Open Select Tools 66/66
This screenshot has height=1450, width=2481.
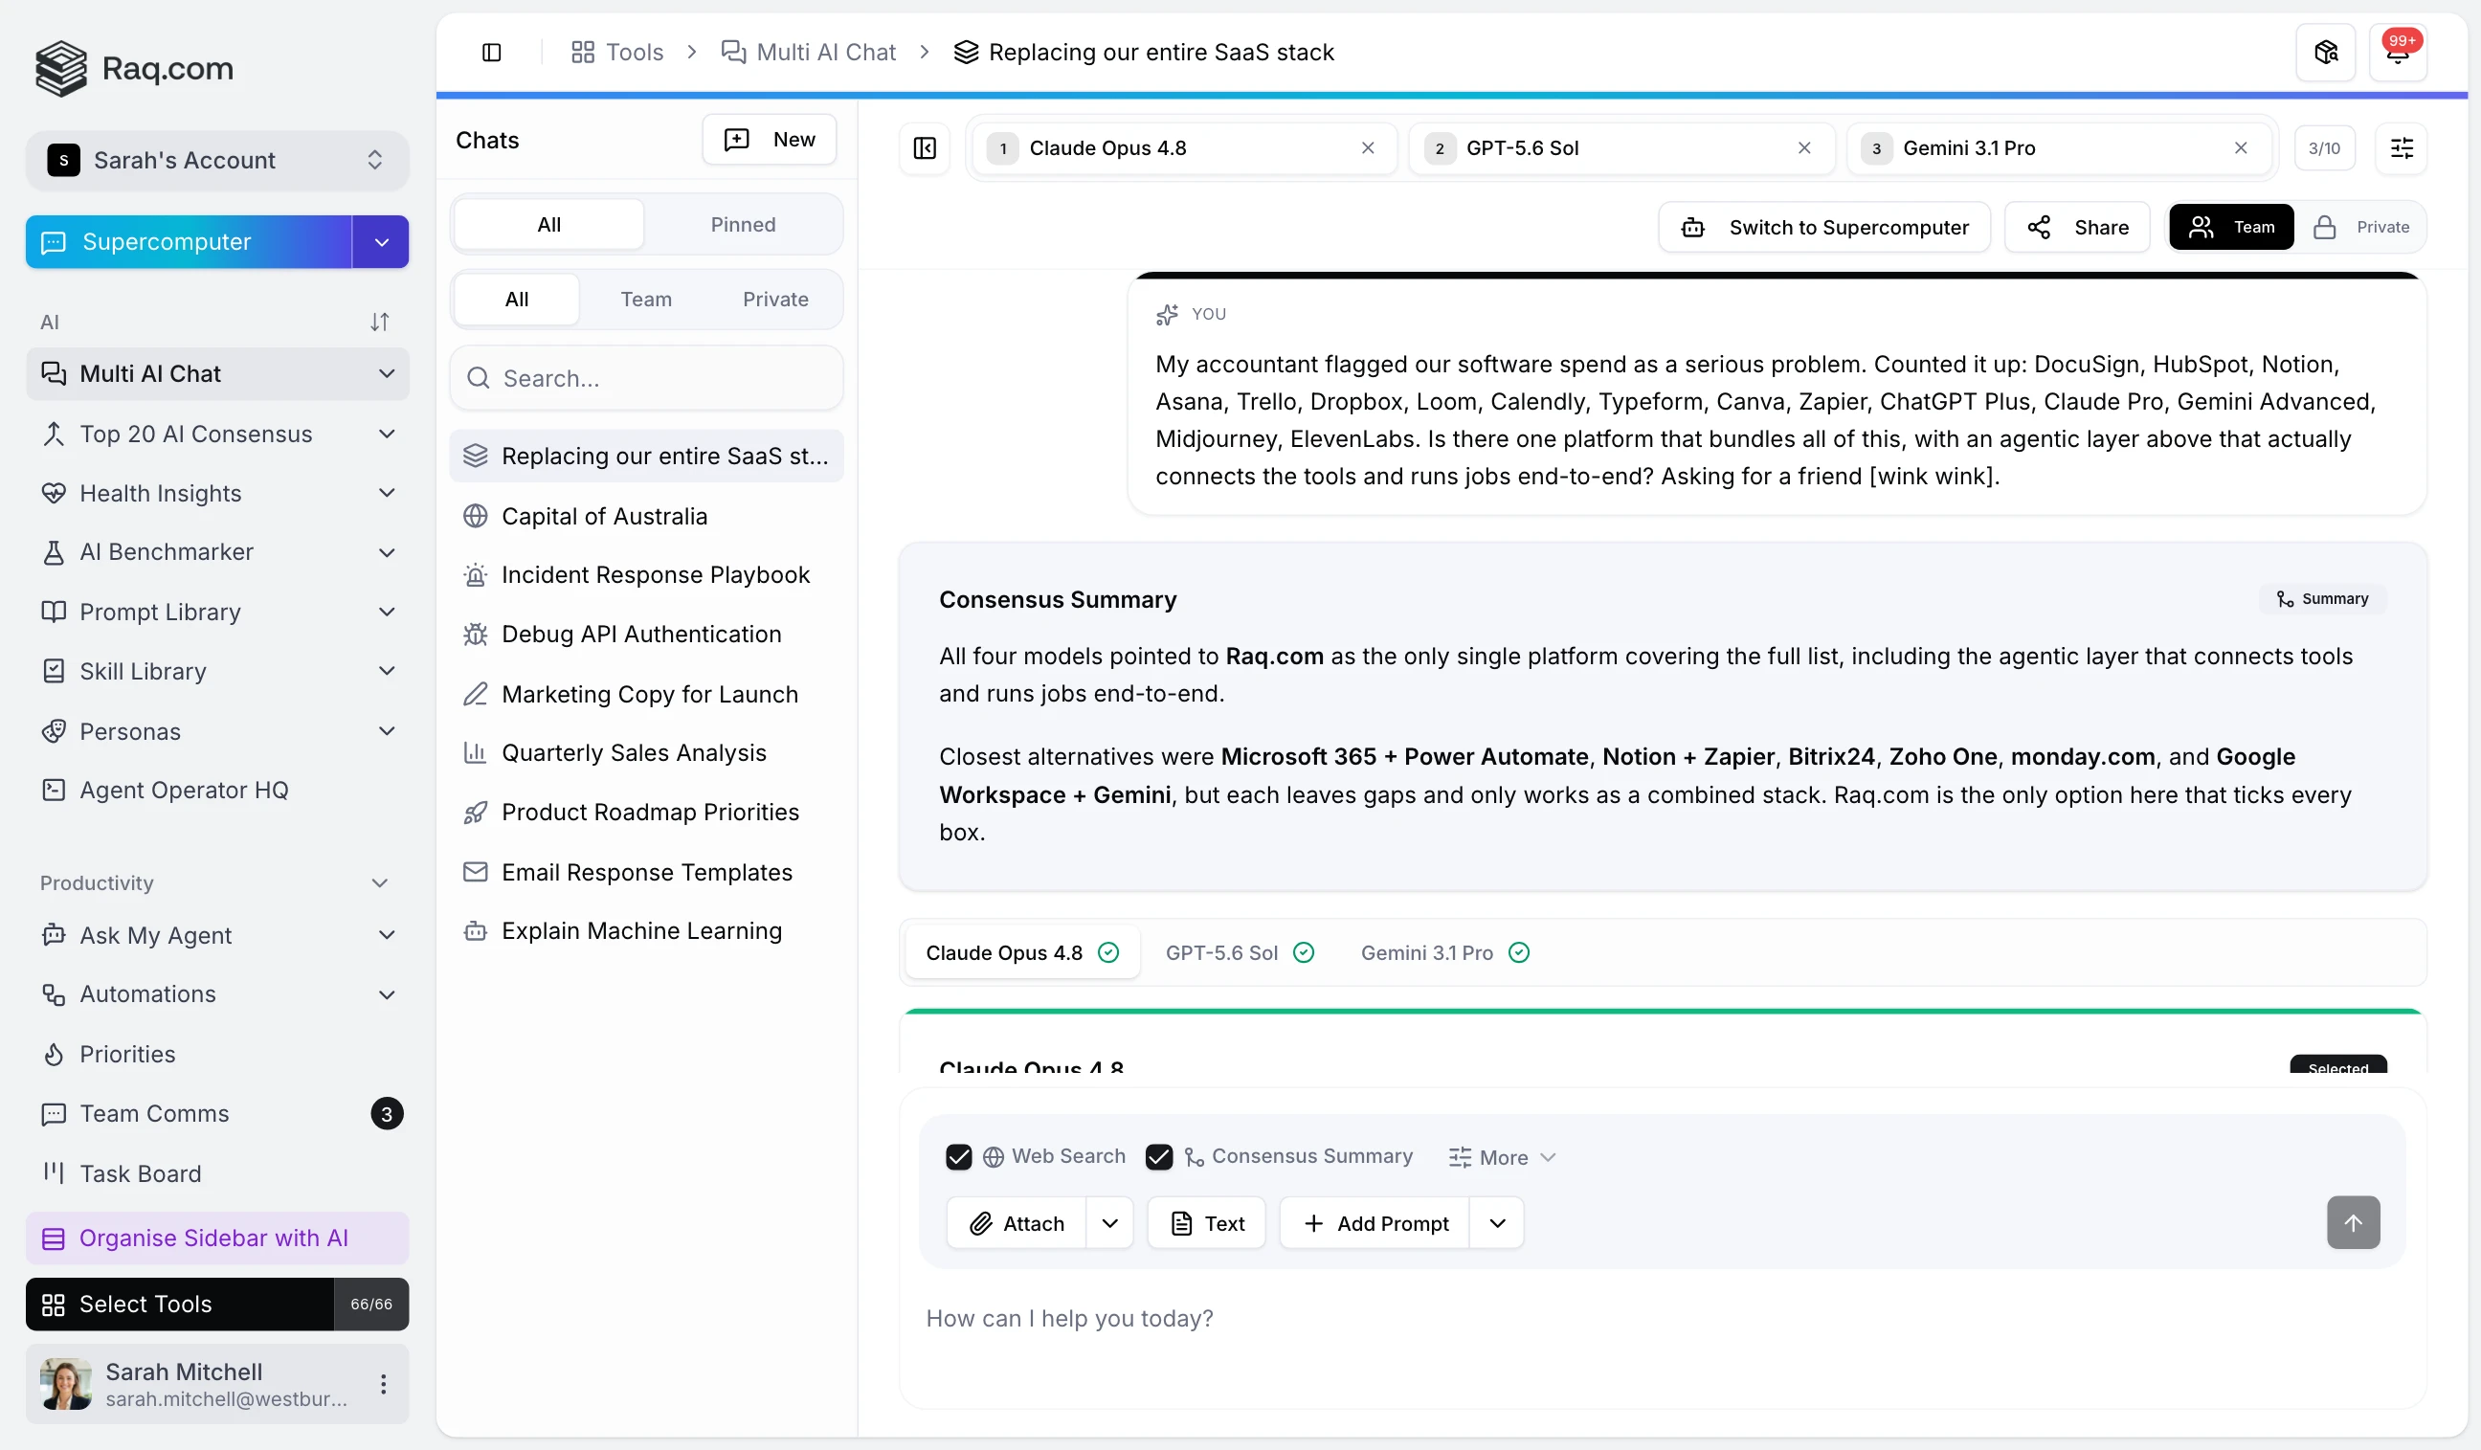click(216, 1305)
